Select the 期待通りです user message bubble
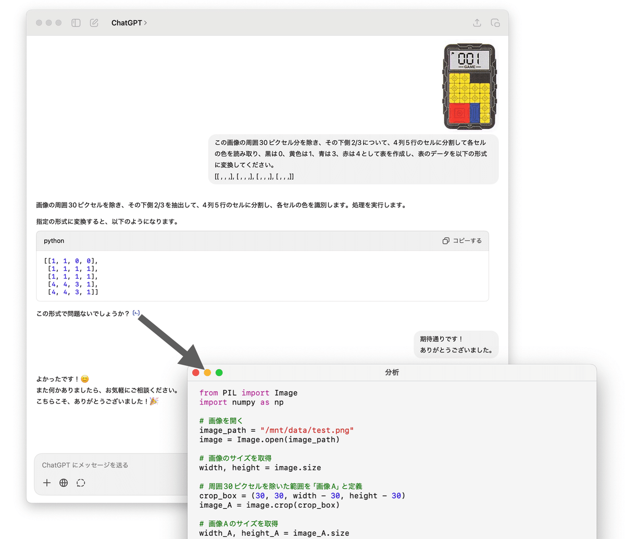Viewport: 625px width, 539px height. pyautogui.click(x=456, y=344)
